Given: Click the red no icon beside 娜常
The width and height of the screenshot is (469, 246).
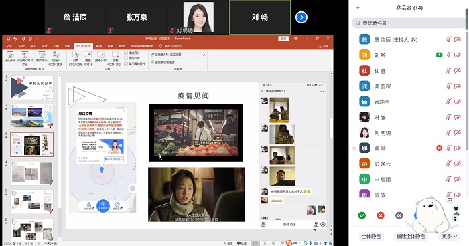Looking at the screenshot, I should tap(439, 148).
